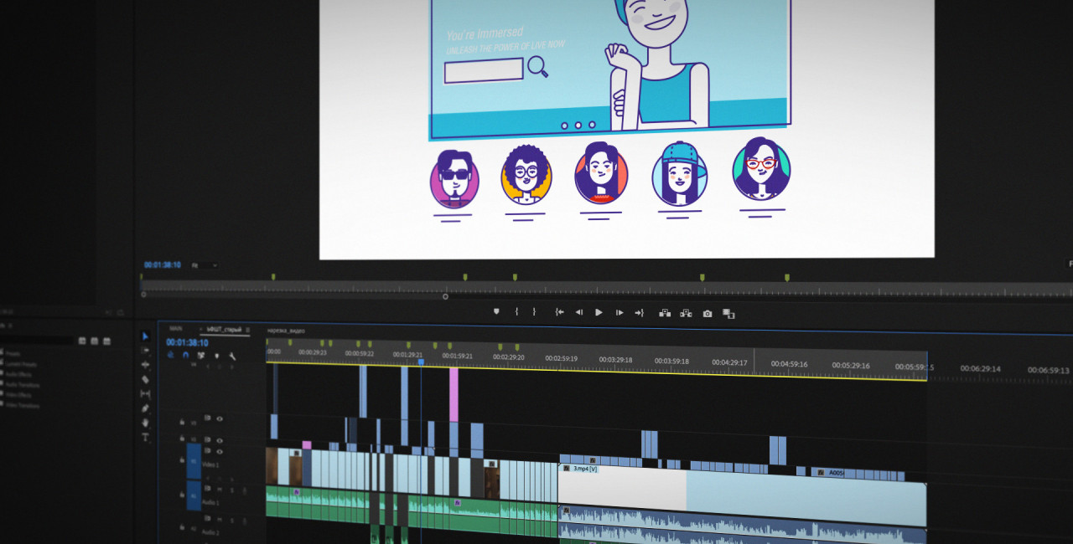Click the Lift button in the monitor controls
The image size is (1073, 544).
pyautogui.click(x=665, y=313)
